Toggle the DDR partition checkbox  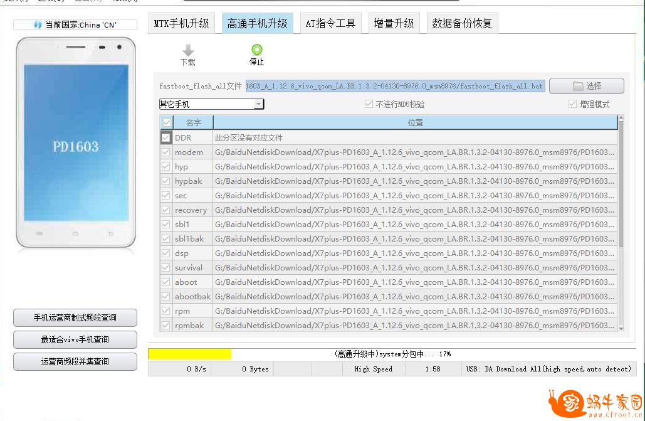165,137
